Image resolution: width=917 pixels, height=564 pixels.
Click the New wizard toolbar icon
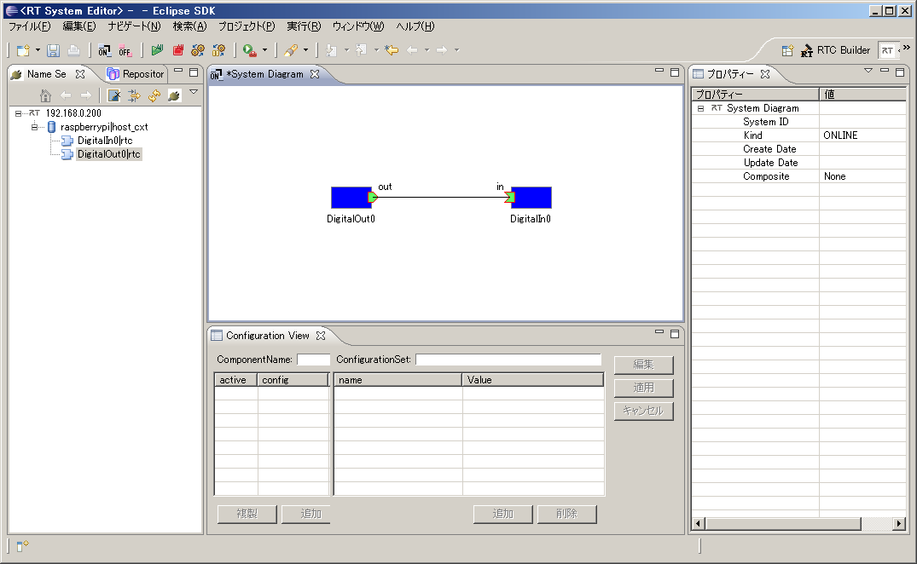click(23, 51)
